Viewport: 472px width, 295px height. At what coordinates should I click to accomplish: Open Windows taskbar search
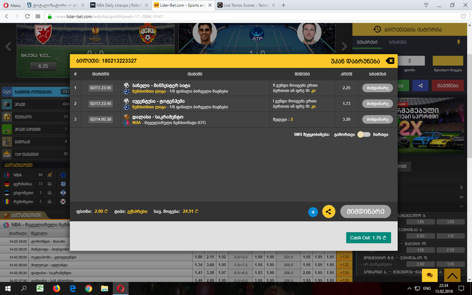tap(24, 289)
